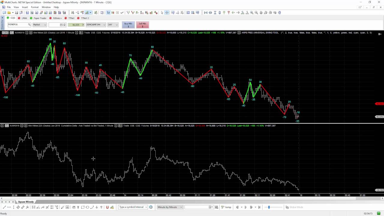Click the Open folder icon in toolbar

[x=9, y=13]
